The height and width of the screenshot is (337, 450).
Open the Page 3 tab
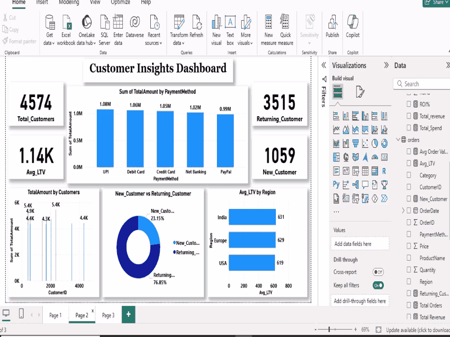point(108,315)
